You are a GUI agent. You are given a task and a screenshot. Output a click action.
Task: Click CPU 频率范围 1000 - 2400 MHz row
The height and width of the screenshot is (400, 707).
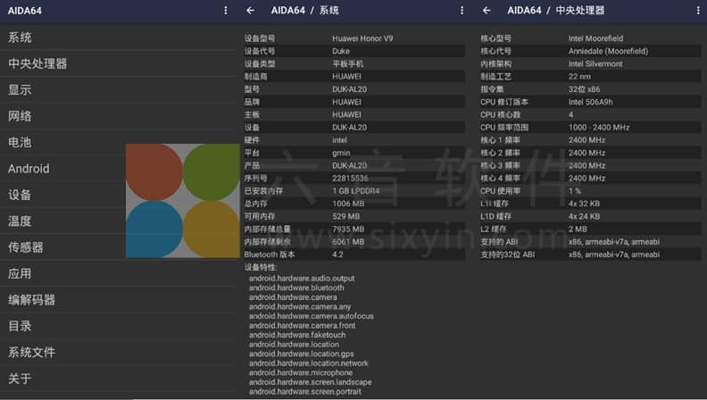(590, 127)
